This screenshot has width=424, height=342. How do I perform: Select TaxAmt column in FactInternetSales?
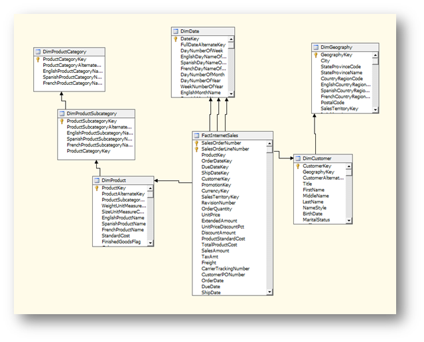click(x=210, y=256)
